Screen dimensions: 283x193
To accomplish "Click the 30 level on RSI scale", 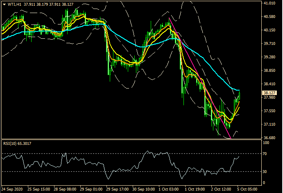I will (266, 172).
